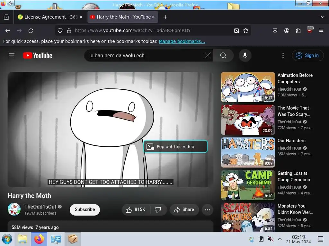Show site security padlock info
Viewport: 329px width, 246px height.
click(x=69, y=30)
